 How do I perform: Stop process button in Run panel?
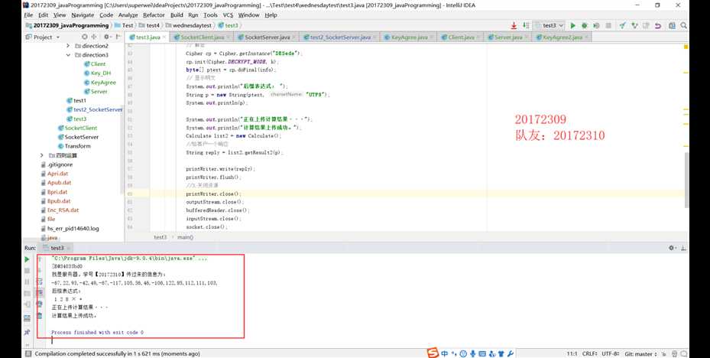[27, 271]
